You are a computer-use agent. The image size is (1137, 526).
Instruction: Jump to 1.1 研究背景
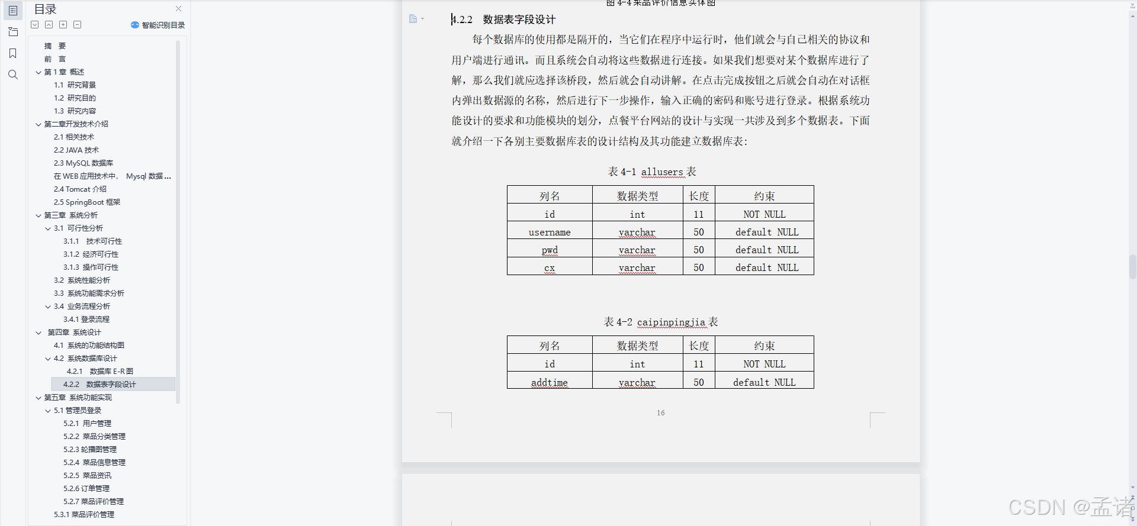[x=75, y=85]
